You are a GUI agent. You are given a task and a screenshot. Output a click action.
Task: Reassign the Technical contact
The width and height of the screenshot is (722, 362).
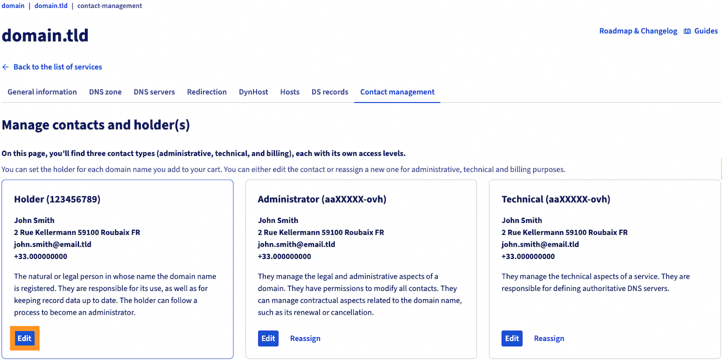(x=549, y=338)
